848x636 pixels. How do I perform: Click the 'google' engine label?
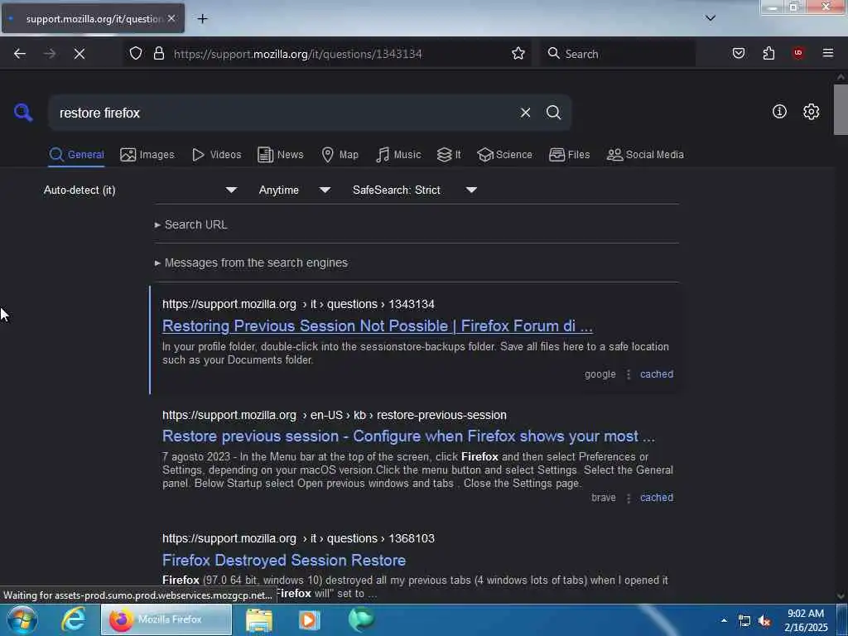tap(600, 374)
